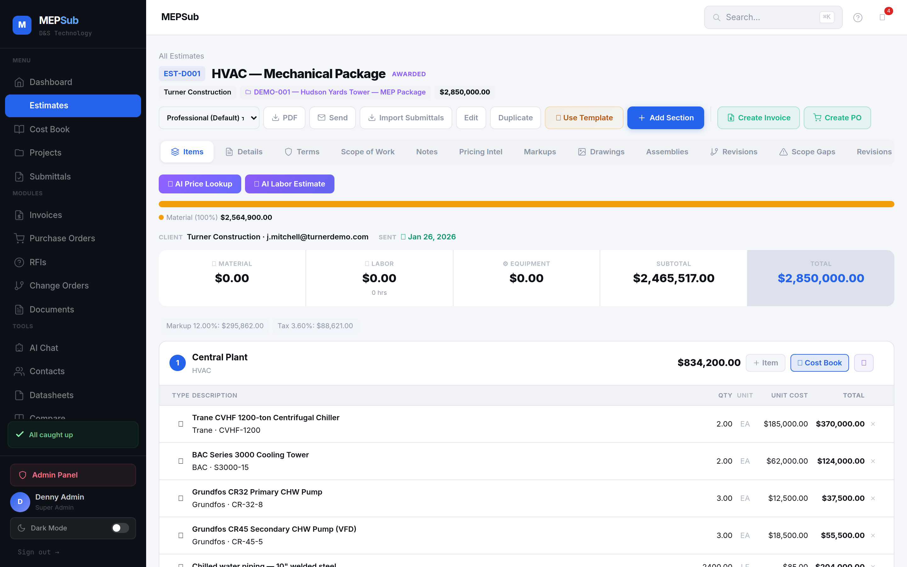Open the help question-mark icon in the header
Image resolution: width=907 pixels, height=567 pixels.
[858, 17]
